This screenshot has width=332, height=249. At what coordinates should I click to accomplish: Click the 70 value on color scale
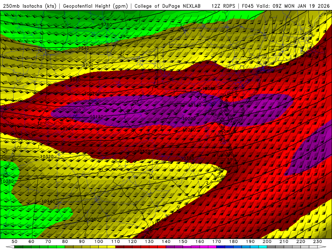coord(48,242)
